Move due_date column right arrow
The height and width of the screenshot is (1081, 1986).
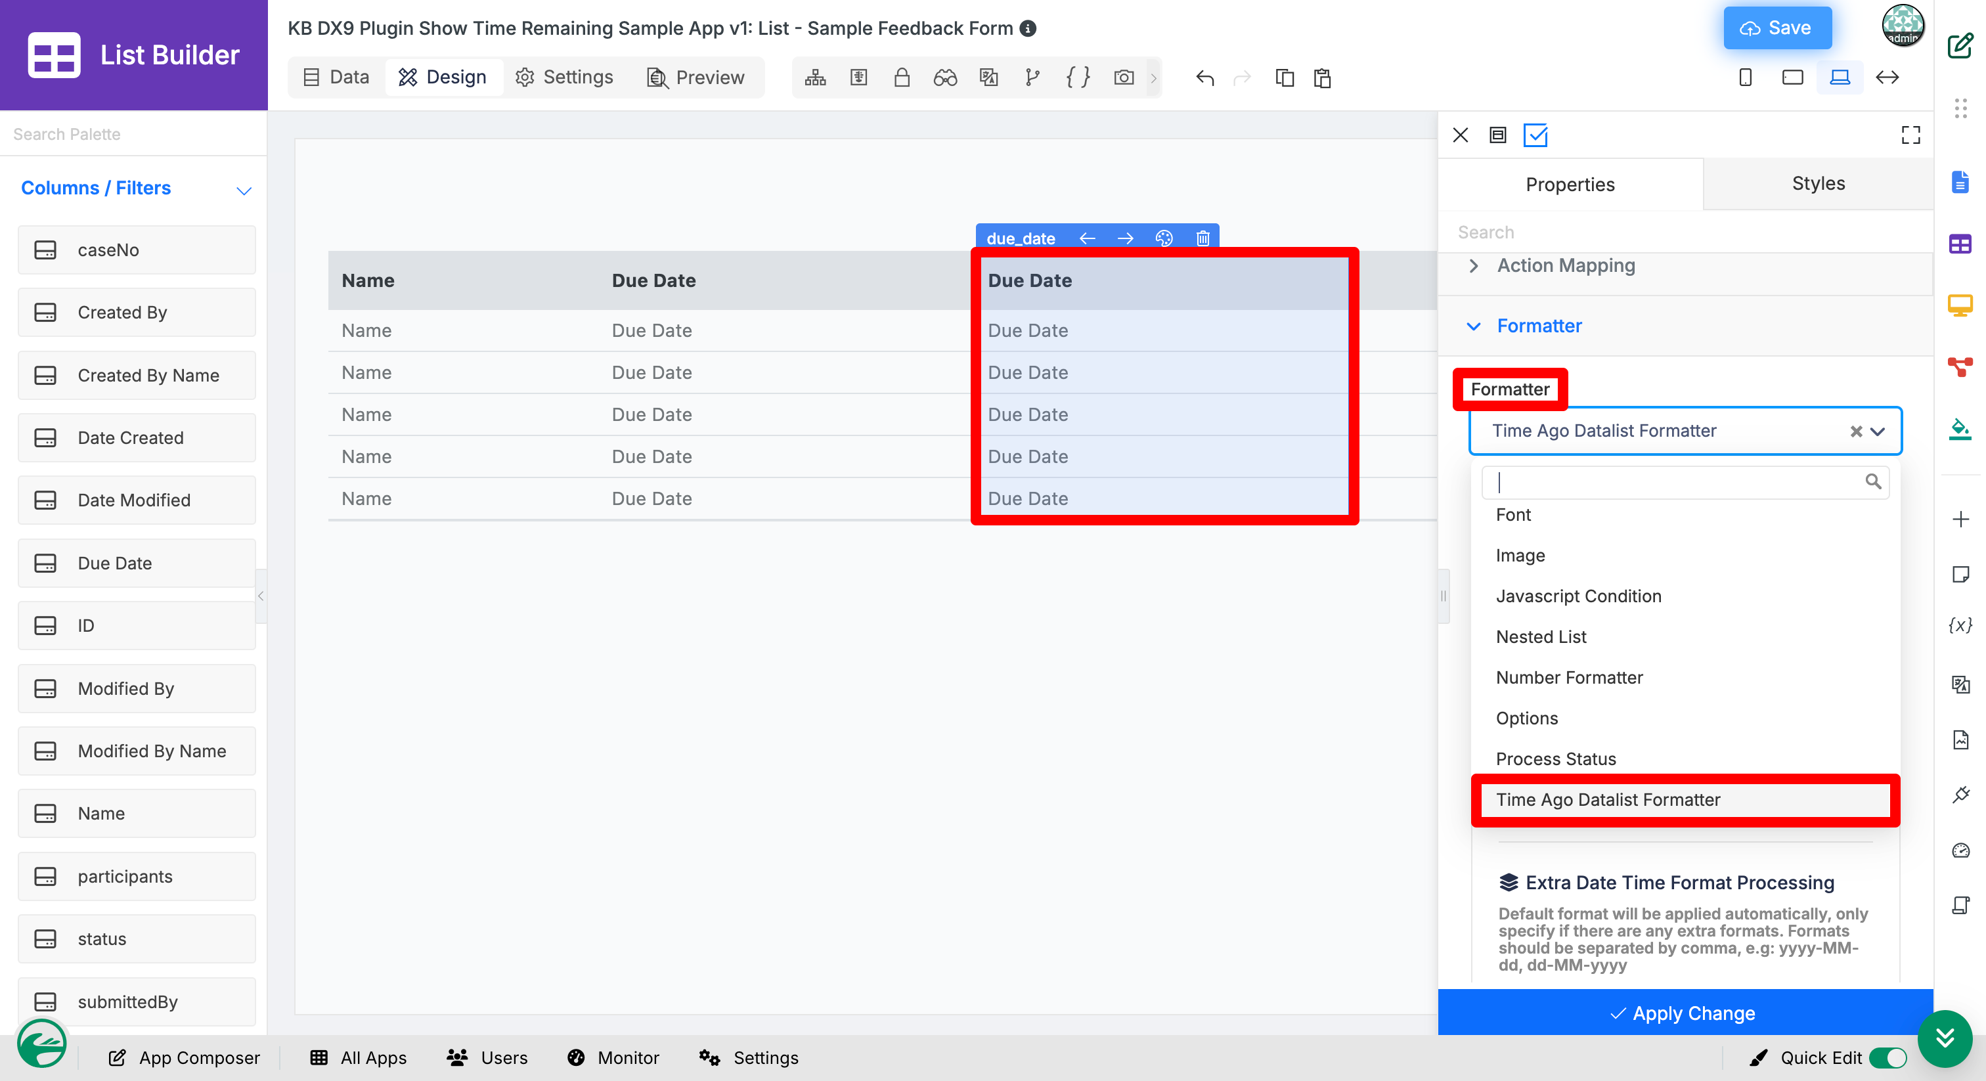tap(1126, 238)
